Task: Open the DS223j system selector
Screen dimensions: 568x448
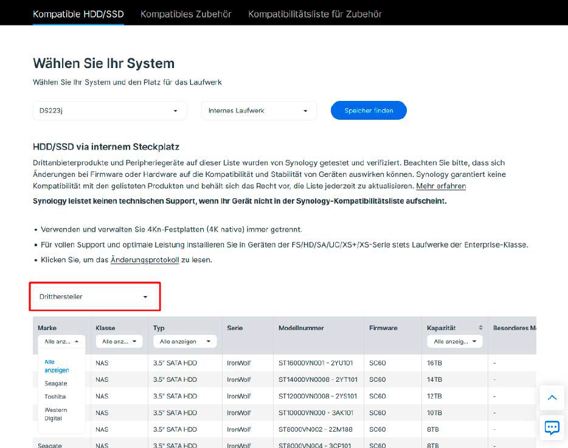Action: point(109,110)
